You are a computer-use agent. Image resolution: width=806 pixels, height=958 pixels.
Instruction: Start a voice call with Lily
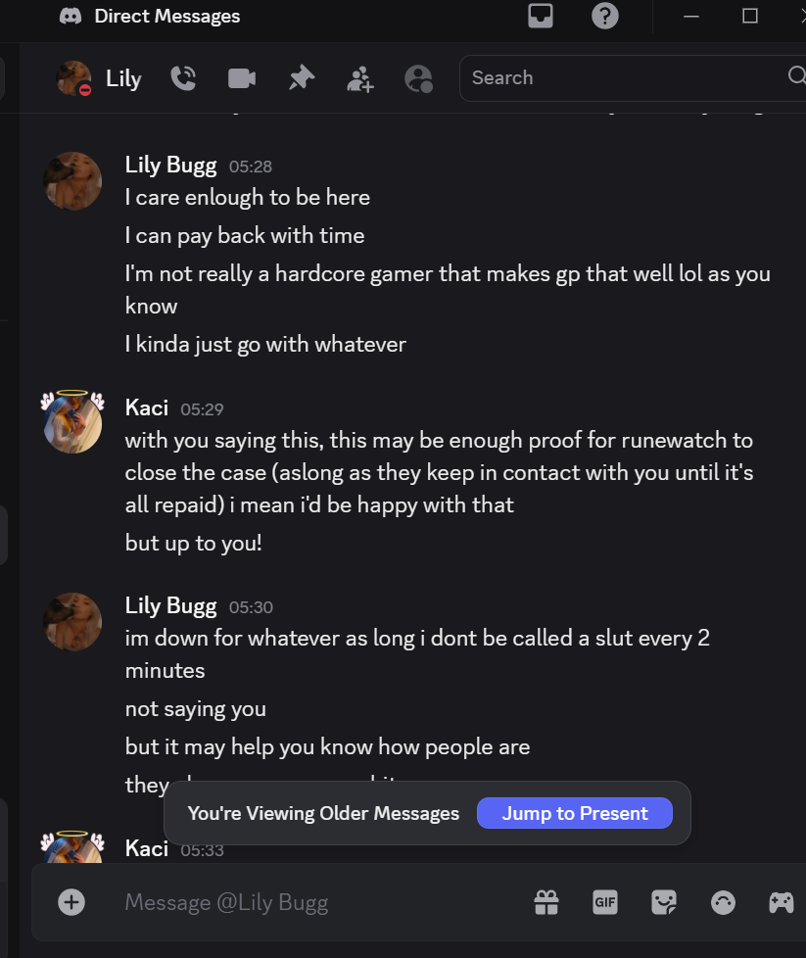[183, 78]
